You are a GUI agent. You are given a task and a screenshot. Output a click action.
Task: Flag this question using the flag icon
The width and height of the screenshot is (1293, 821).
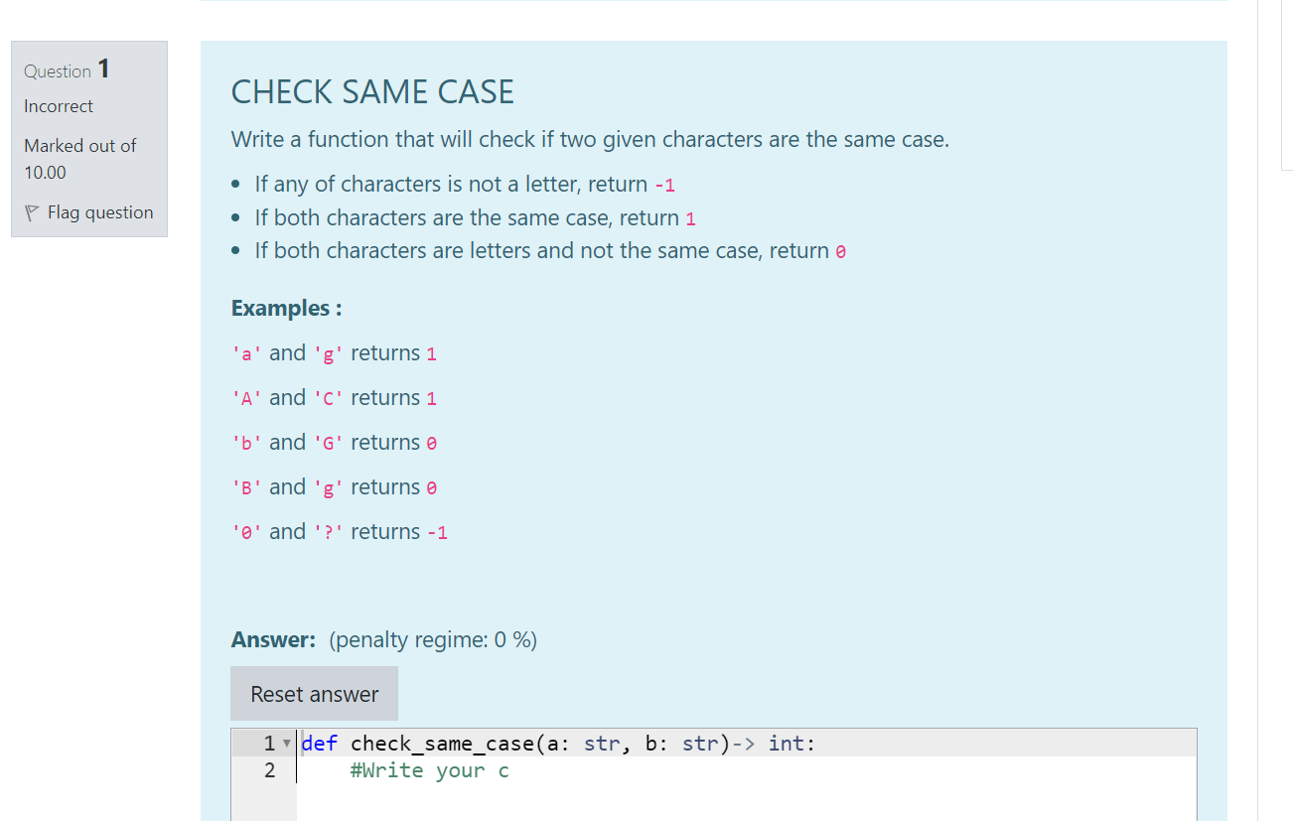[x=33, y=211]
